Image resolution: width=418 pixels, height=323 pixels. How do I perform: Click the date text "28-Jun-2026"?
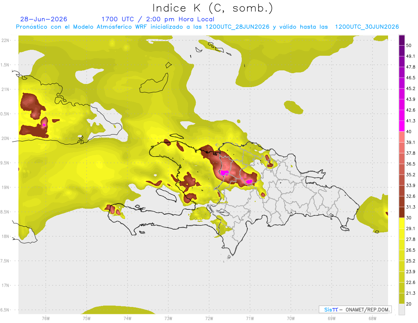point(44,19)
